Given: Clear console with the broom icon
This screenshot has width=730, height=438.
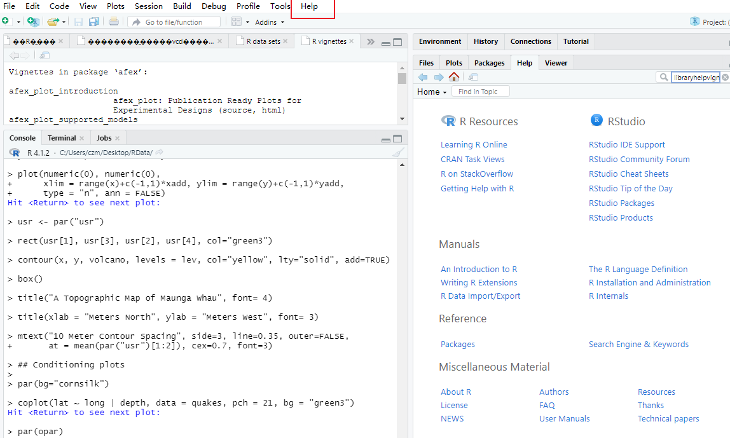Looking at the screenshot, I should [x=398, y=152].
